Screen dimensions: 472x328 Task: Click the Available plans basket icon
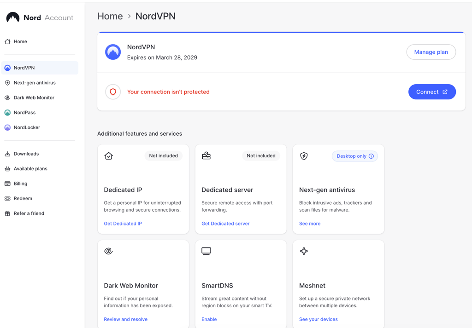pos(7,169)
